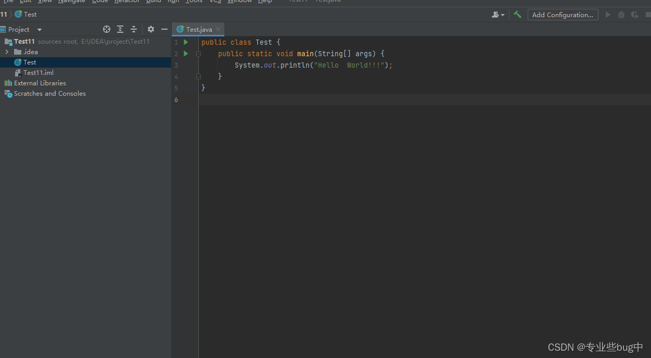Open the Code With Me menu icon
651x358 pixels.
pos(498,15)
